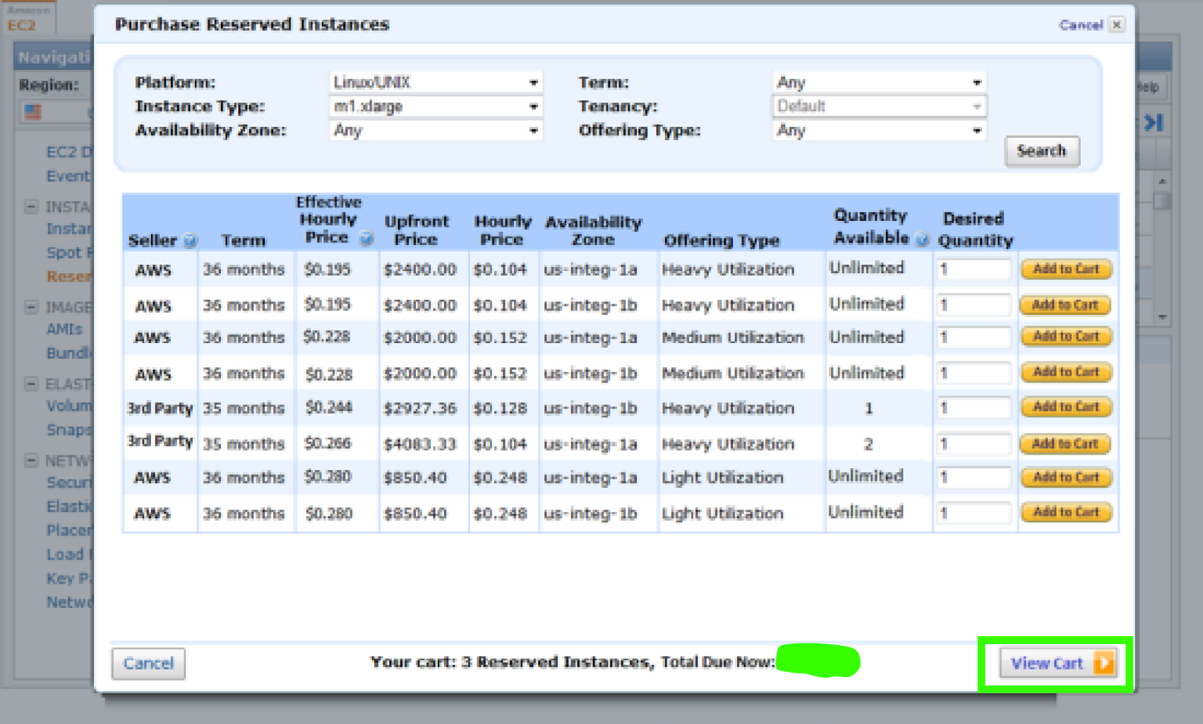Click the background pane scrollbar down arrow
The image size is (1203, 724).
(x=1162, y=317)
